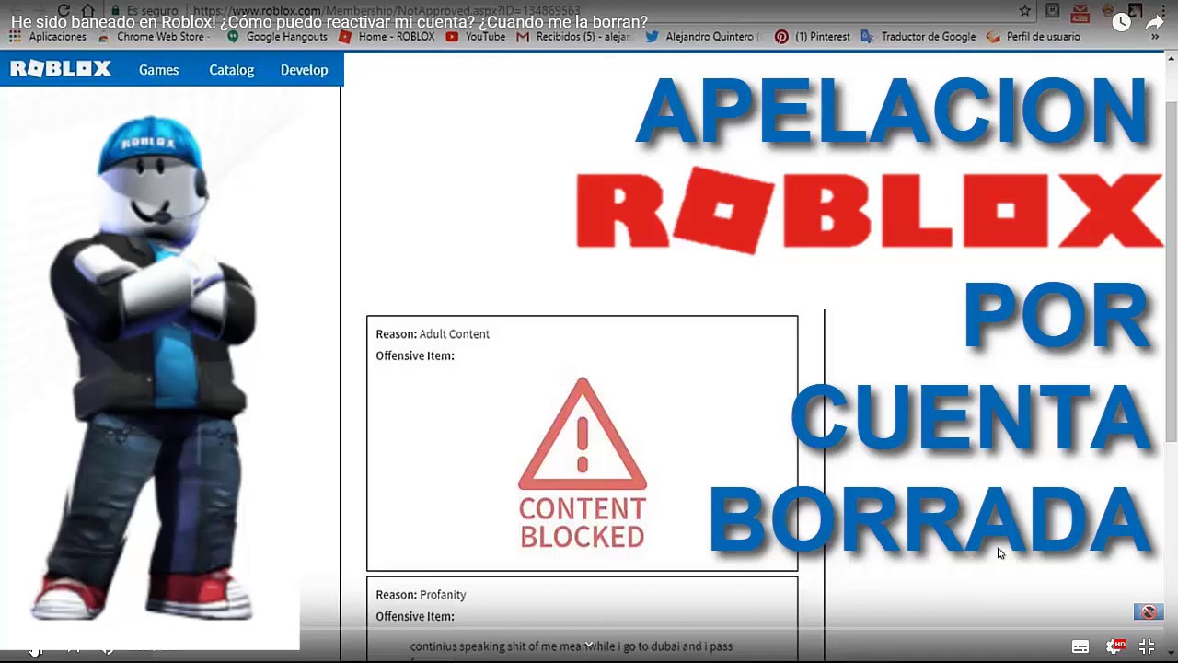Click the small chevron at the bottom center

pos(589,645)
